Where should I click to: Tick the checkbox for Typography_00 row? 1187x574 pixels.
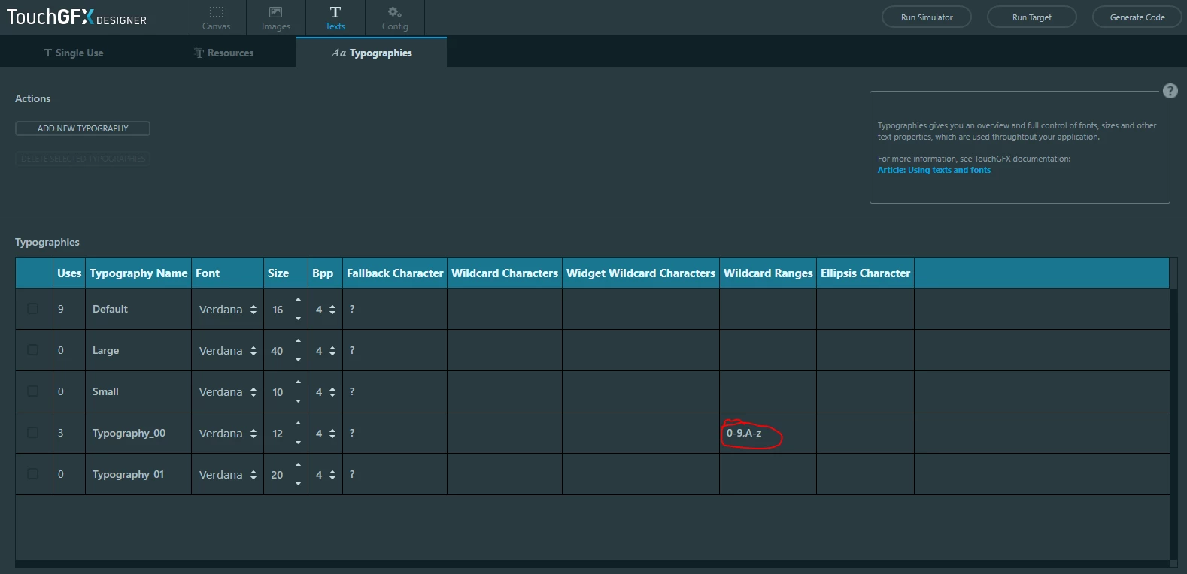[x=32, y=432]
